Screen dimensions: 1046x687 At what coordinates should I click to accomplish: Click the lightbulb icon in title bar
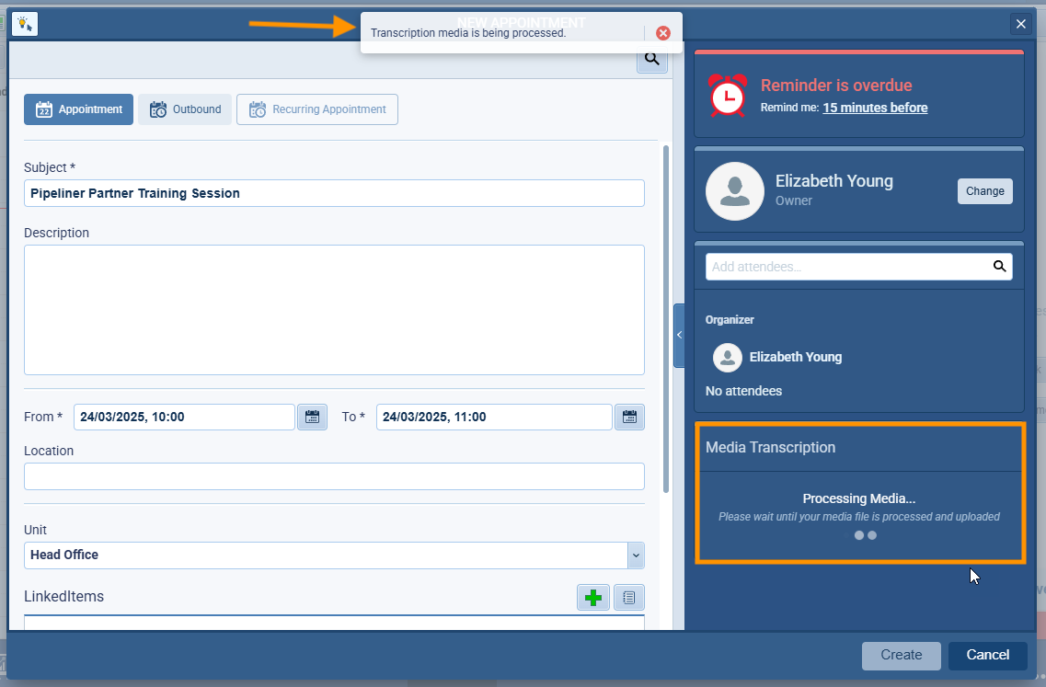click(x=25, y=24)
